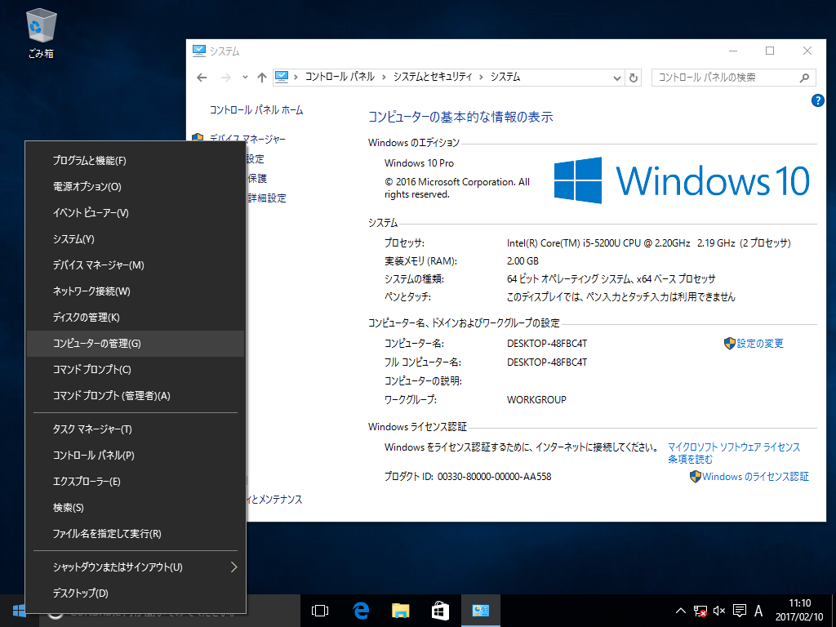Select ネットワーク接続(W) menu entry
This screenshot has width=836, height=627.
(x=136, y=291)
